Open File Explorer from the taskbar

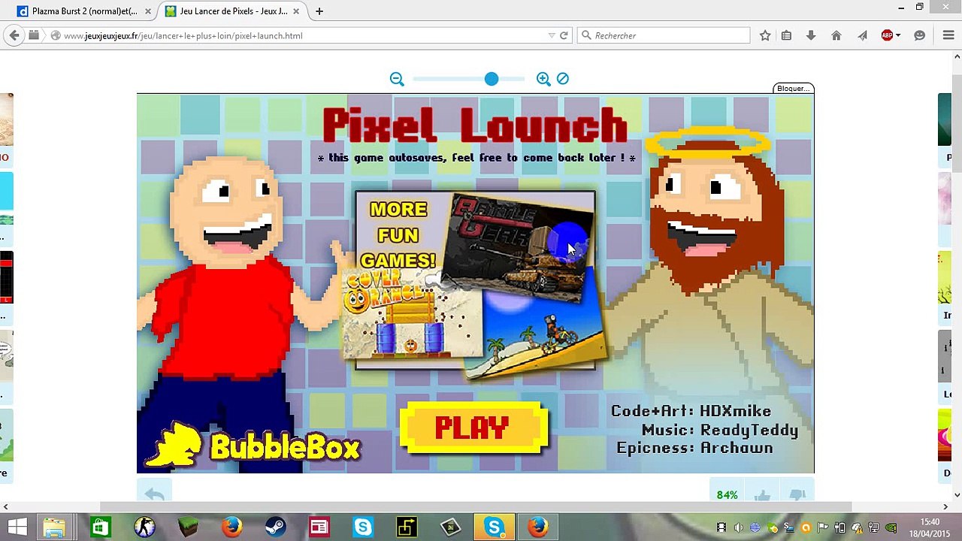54,527
